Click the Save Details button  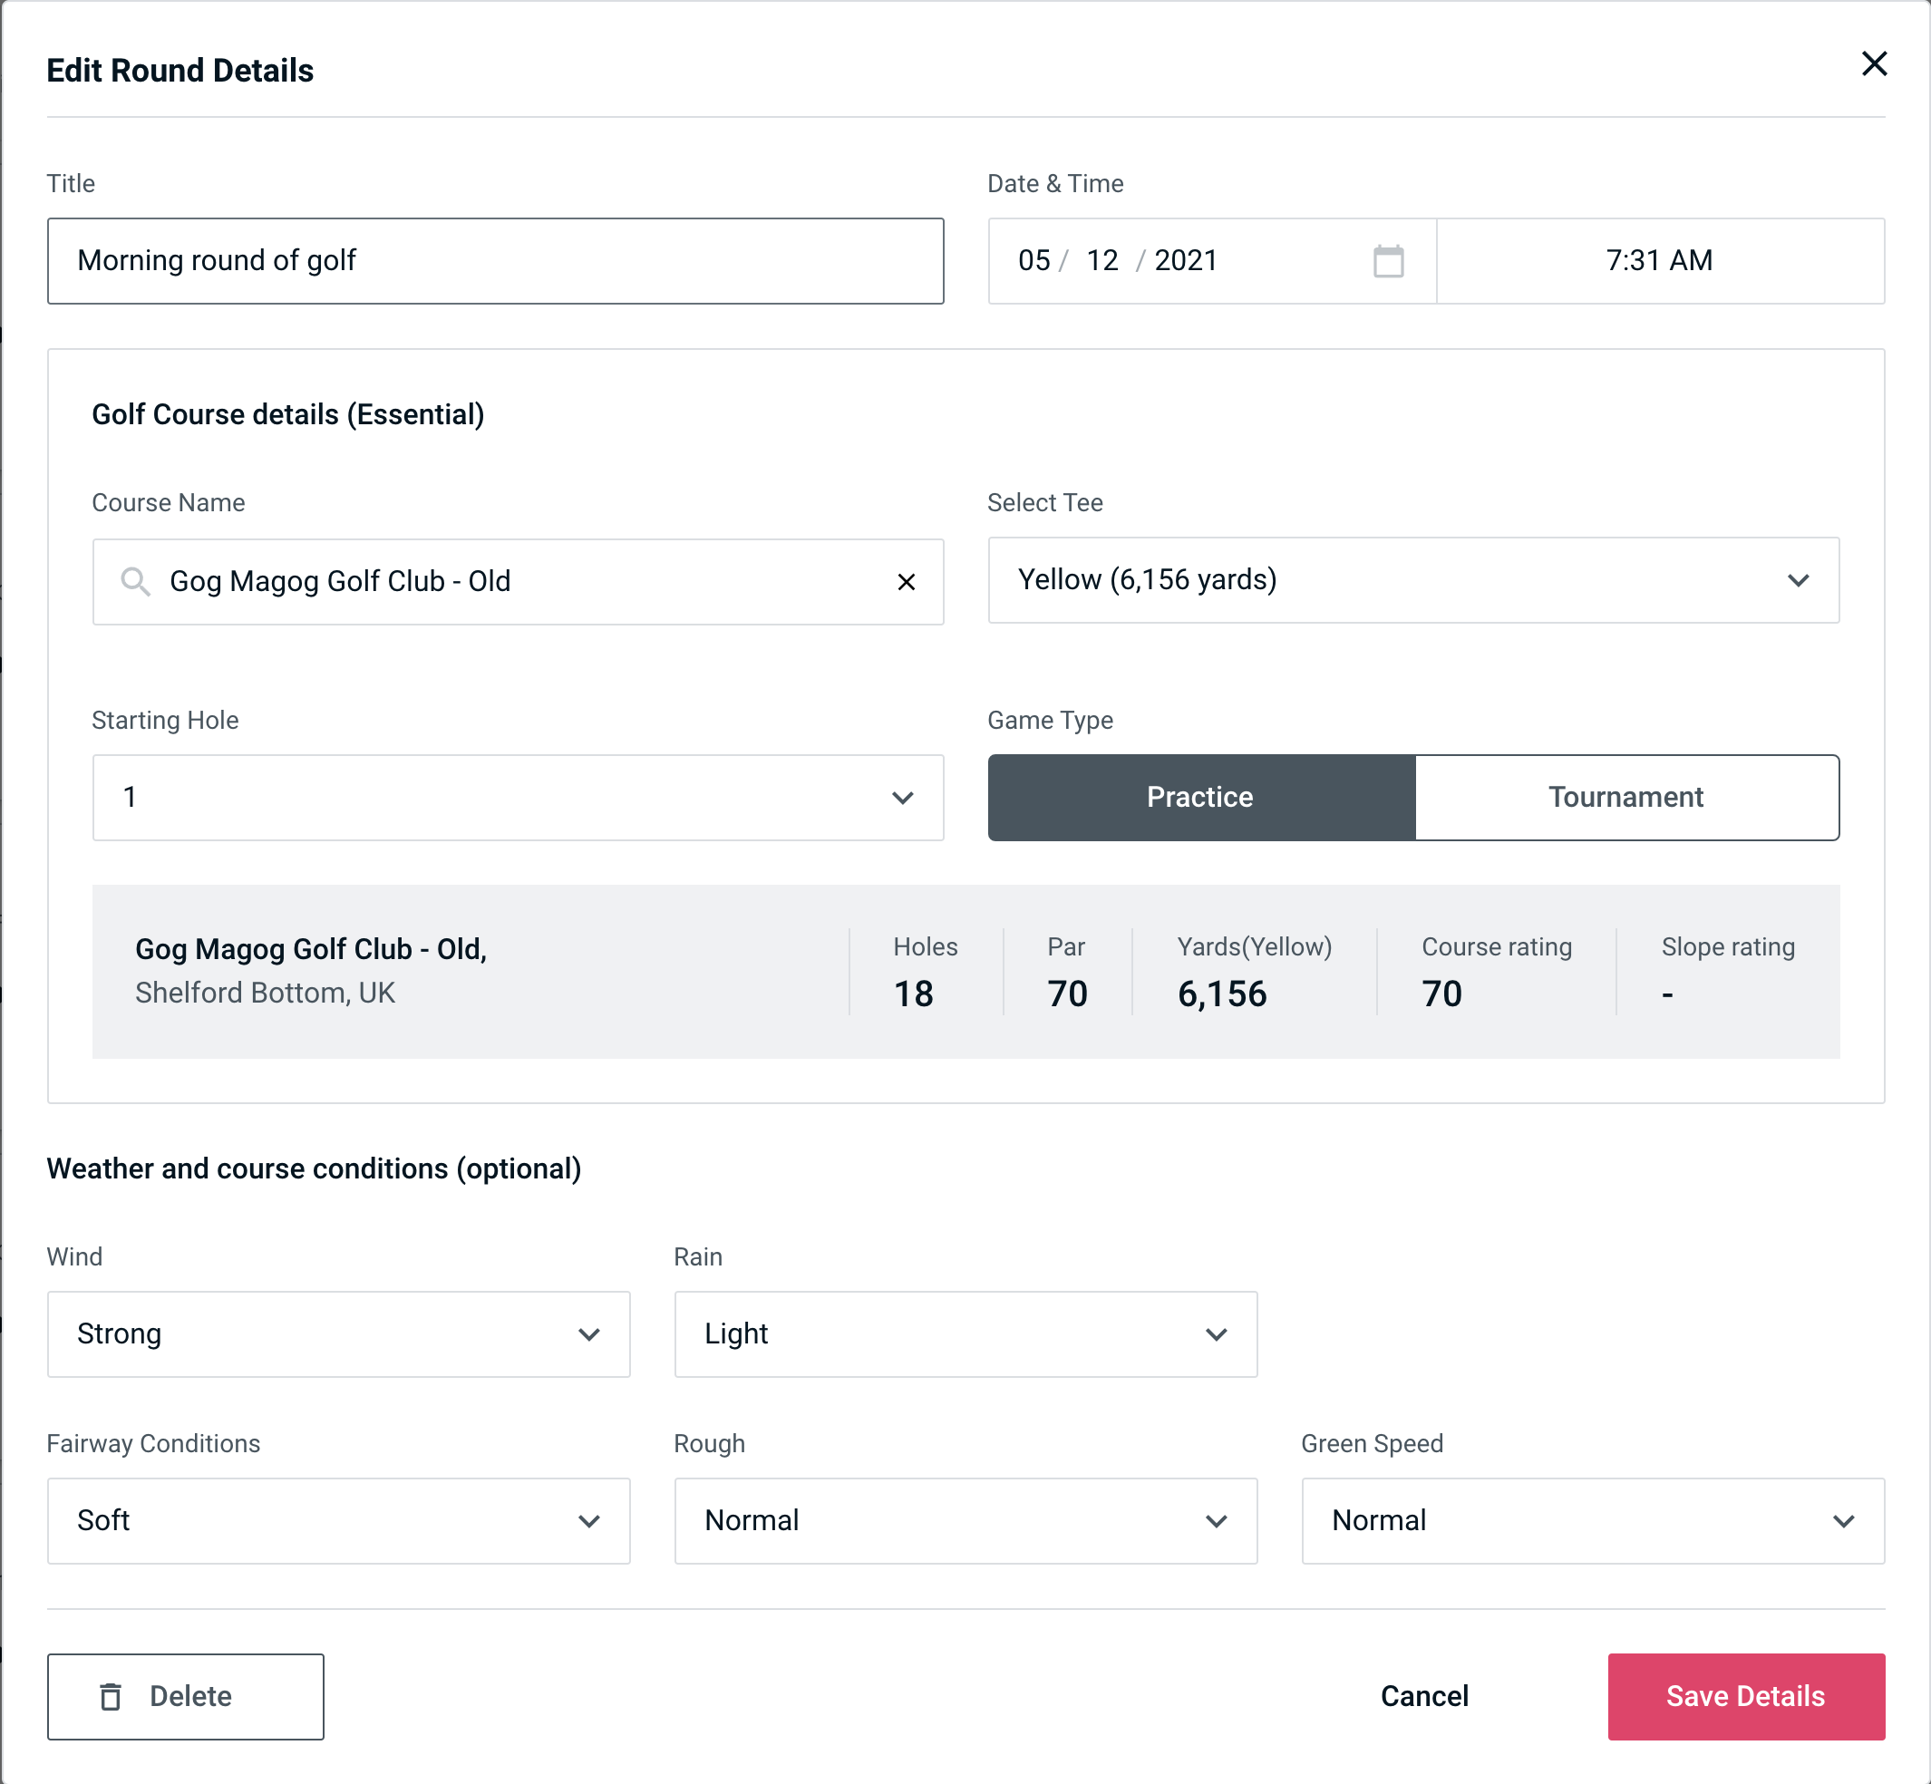point(1744,1695)
